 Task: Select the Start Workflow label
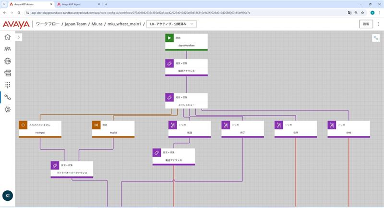[x=187, y=46]
